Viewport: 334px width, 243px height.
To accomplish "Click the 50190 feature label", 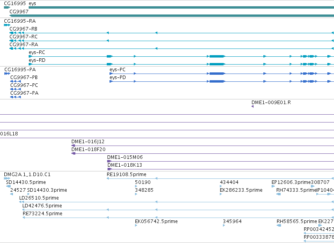I will pos(143,182).
